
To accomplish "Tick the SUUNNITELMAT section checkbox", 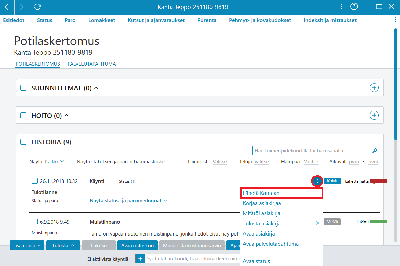I will click(23, 88).
